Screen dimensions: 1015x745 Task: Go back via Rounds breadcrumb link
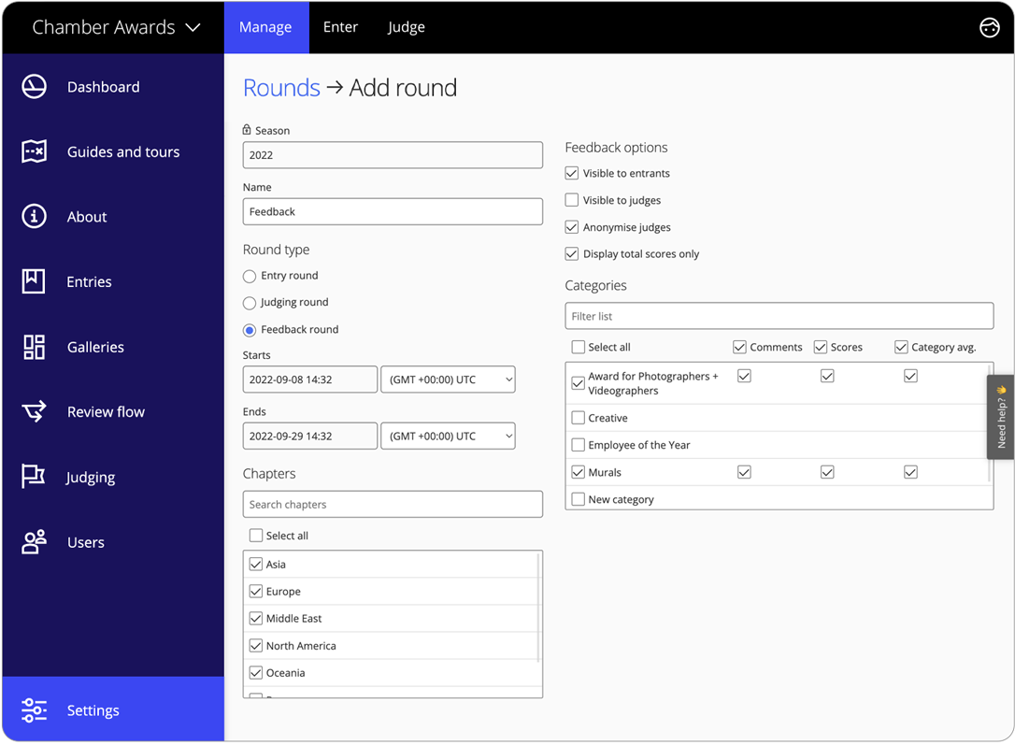point(281,88)
